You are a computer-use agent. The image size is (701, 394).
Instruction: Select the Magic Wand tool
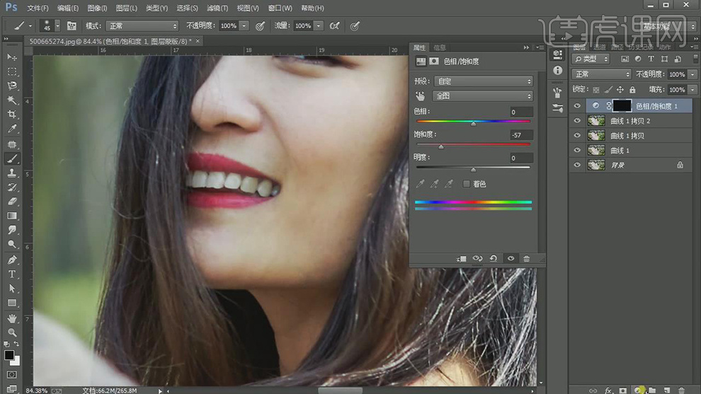coord(12,100)
